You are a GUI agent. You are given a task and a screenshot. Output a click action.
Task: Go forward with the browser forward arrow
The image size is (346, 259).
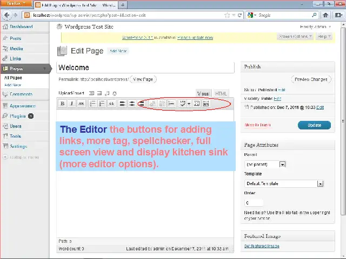[x=15, y=15]
